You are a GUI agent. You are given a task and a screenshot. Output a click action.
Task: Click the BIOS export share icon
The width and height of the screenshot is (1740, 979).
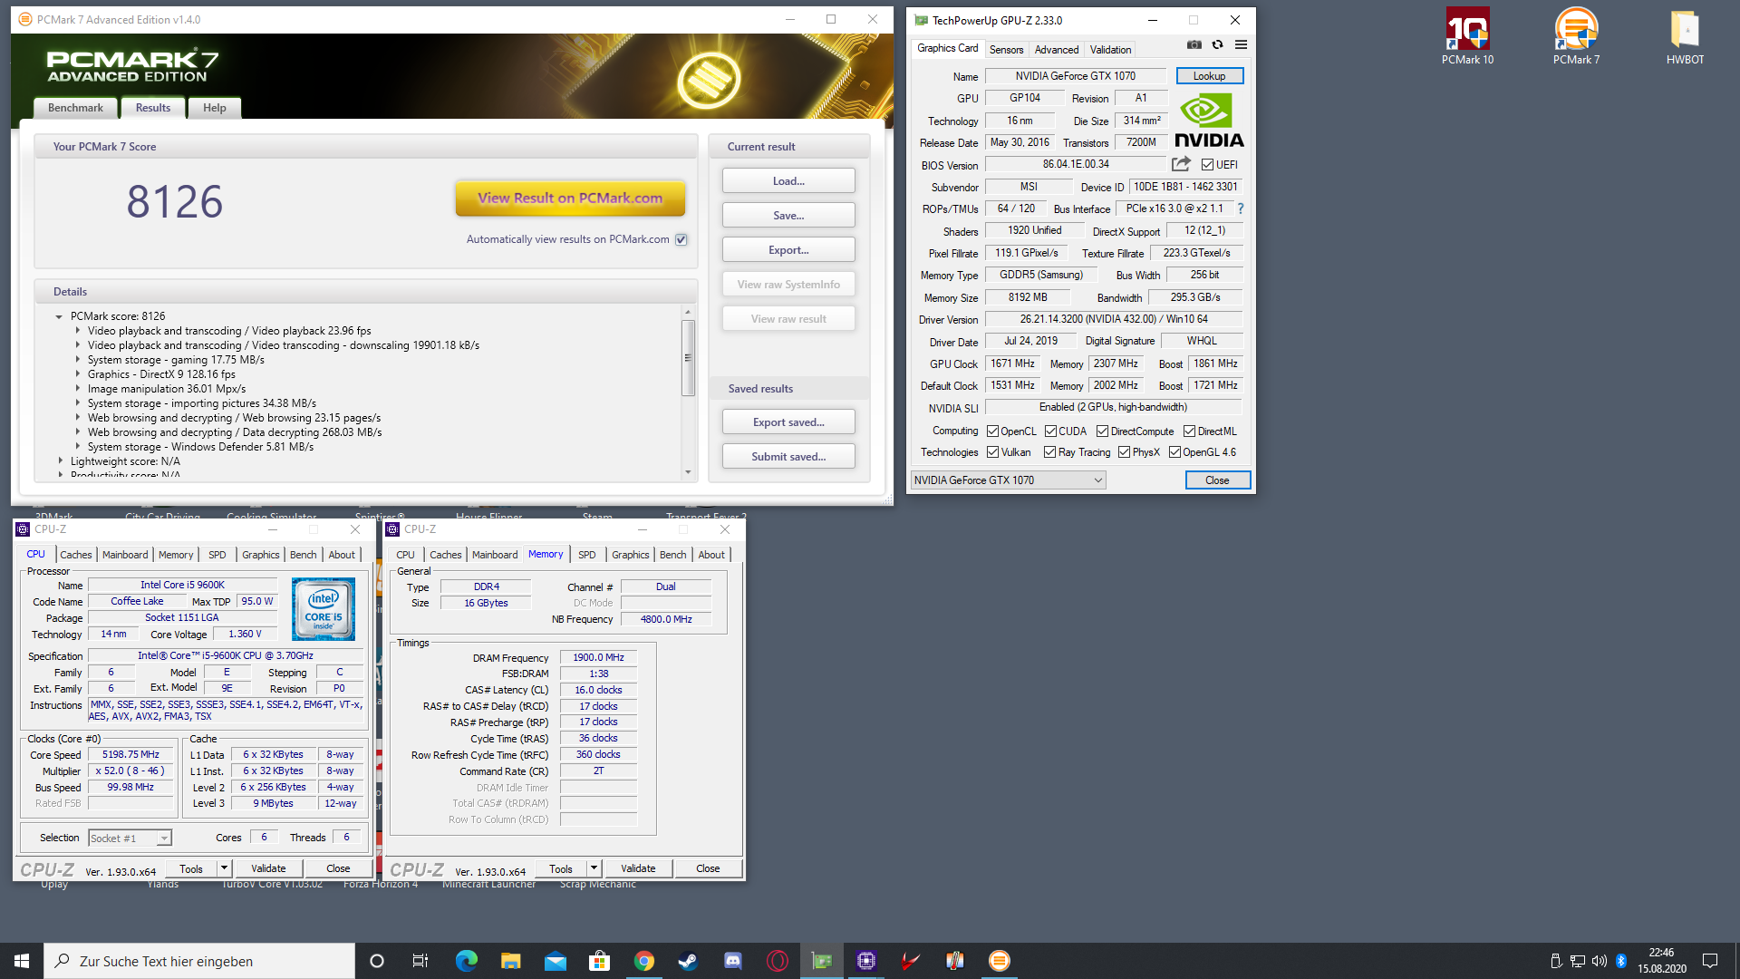click(1181, 164)
